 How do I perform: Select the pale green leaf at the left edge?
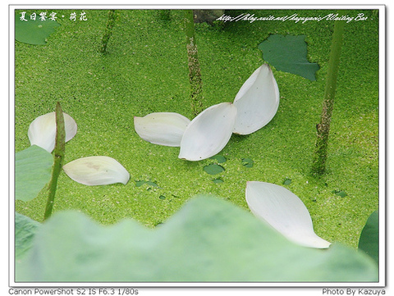pyautogui.click(x=33, y=173)
